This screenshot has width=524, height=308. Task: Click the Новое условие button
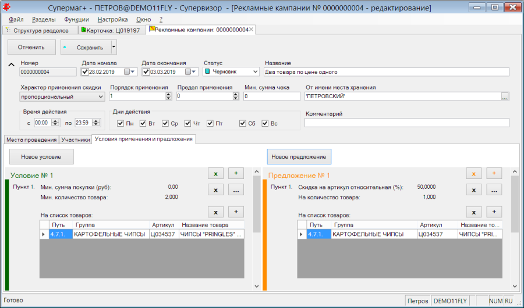click(x=41, y=157)
